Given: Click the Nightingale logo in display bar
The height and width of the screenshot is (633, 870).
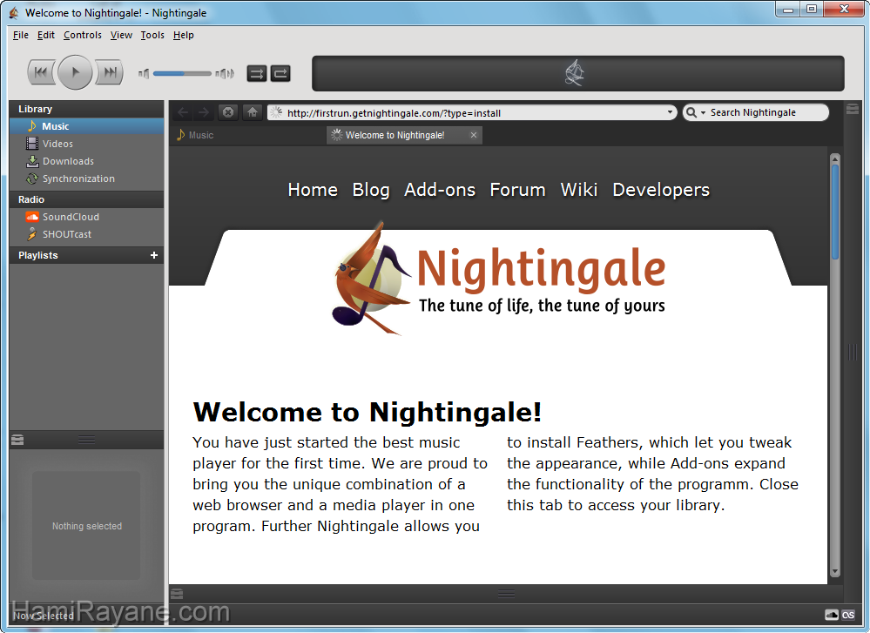Looking at the screenshot, I should pyautogui.click(x=574, y=72).
